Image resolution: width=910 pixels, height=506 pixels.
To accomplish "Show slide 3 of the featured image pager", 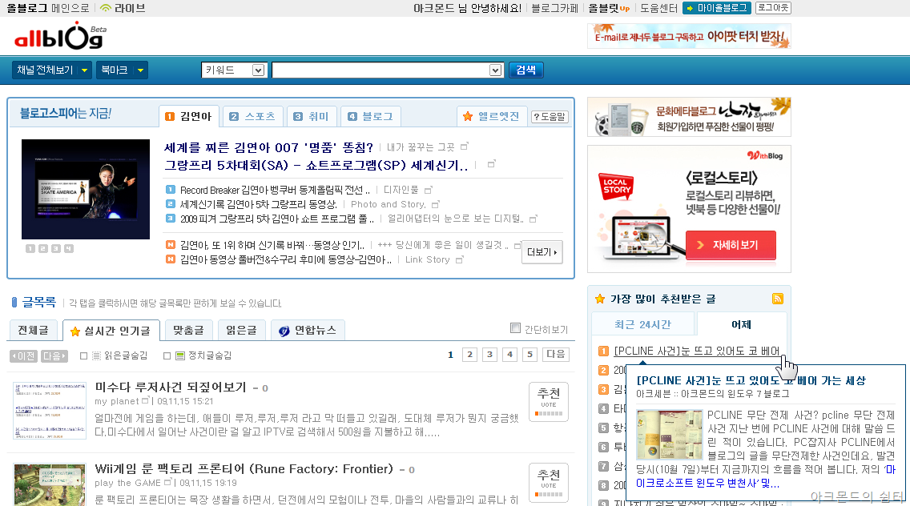I will pos(56,248).
